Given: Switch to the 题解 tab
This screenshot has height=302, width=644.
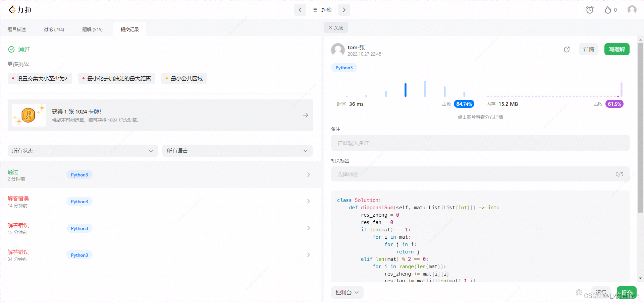Looking at the screenshot, I should click(92, 29).
